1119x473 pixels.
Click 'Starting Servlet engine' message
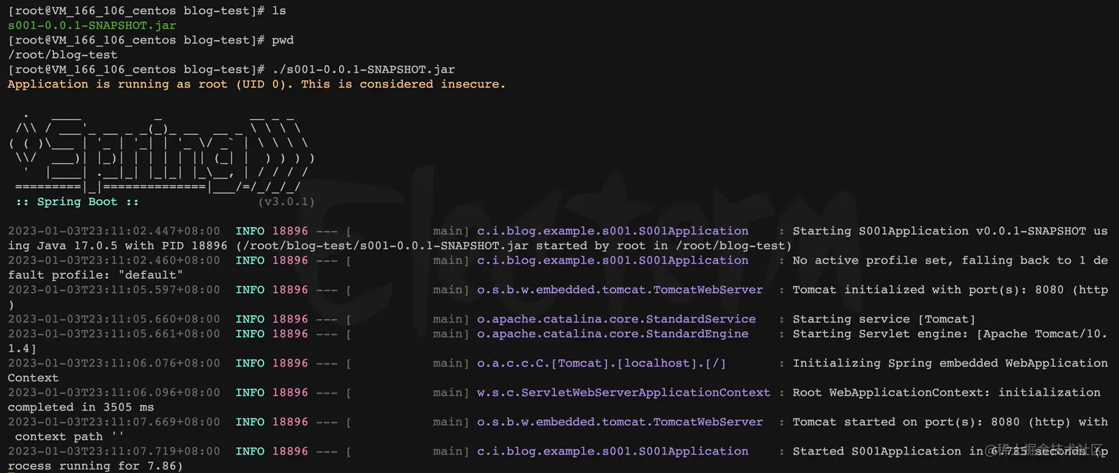click(950, 334)
